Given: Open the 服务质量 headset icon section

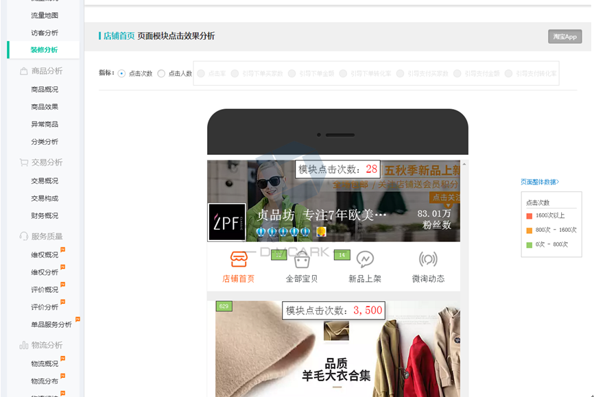Looking at the screenshot, I should coord(23,236).
